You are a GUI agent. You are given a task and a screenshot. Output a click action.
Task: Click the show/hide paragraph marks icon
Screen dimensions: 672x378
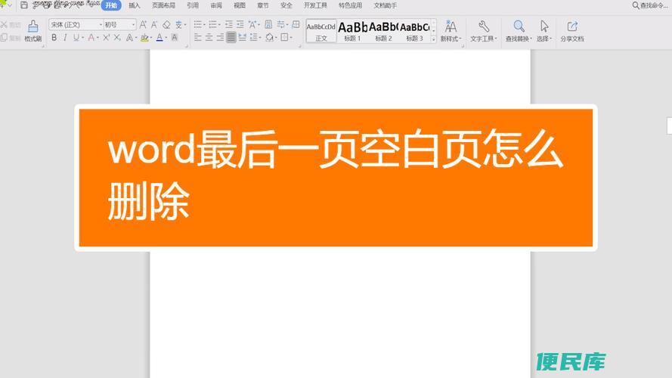tap(281, 24)
